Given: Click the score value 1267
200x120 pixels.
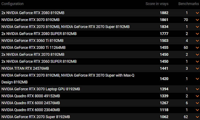Looking at the screenshot, I should click(x=164, y=103).
